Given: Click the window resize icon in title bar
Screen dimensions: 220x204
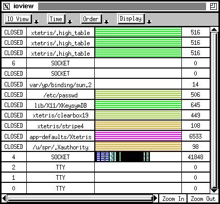Looking at the screenshot, I should (x=213, y=6).
